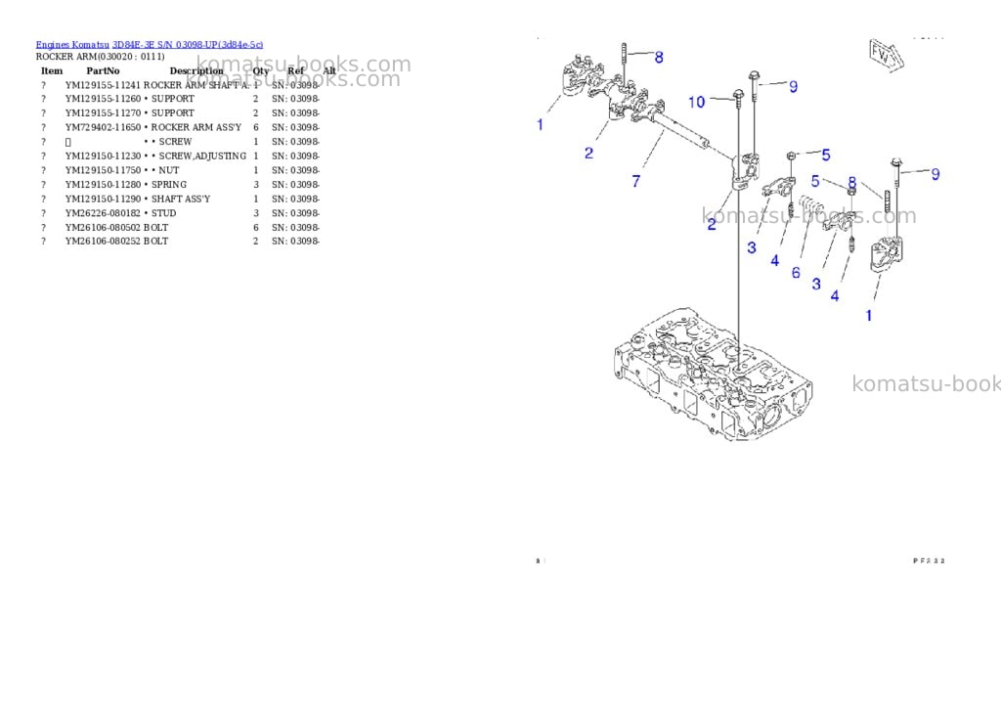This screenshot has width=1001, height=709.
Task: Click the Description column header
Action: tap(196, 70)
